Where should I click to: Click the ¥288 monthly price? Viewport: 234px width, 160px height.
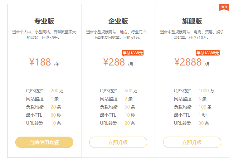(x=114, y=62)
